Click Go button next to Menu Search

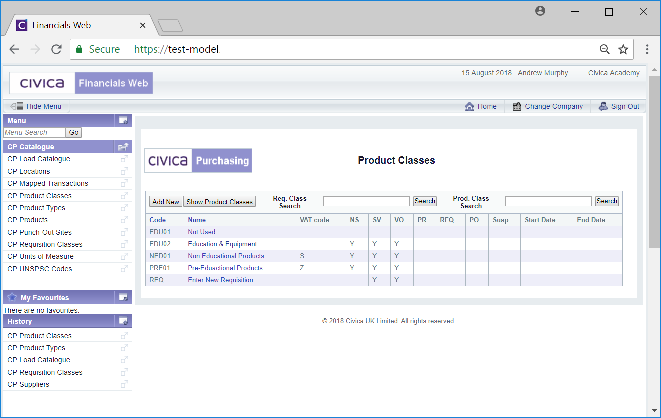(74, 133)
